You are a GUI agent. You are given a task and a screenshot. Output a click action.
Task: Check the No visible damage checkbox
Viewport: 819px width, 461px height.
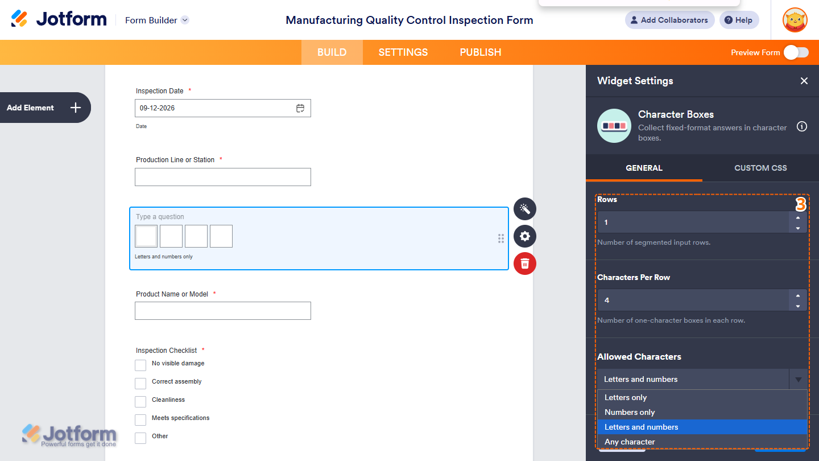click(140, 365)
